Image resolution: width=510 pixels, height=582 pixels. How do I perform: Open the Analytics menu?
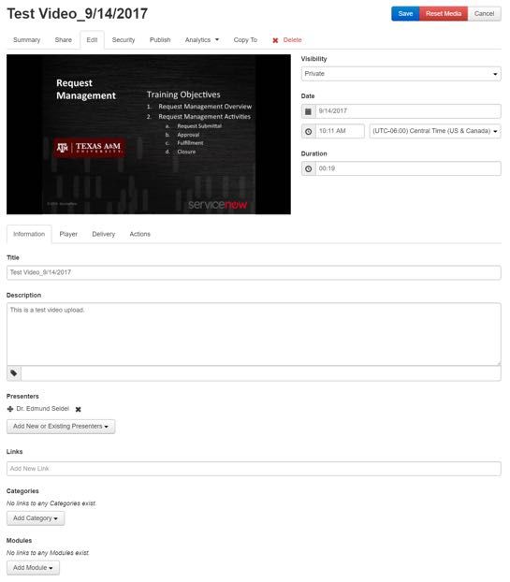click(202, 39)
